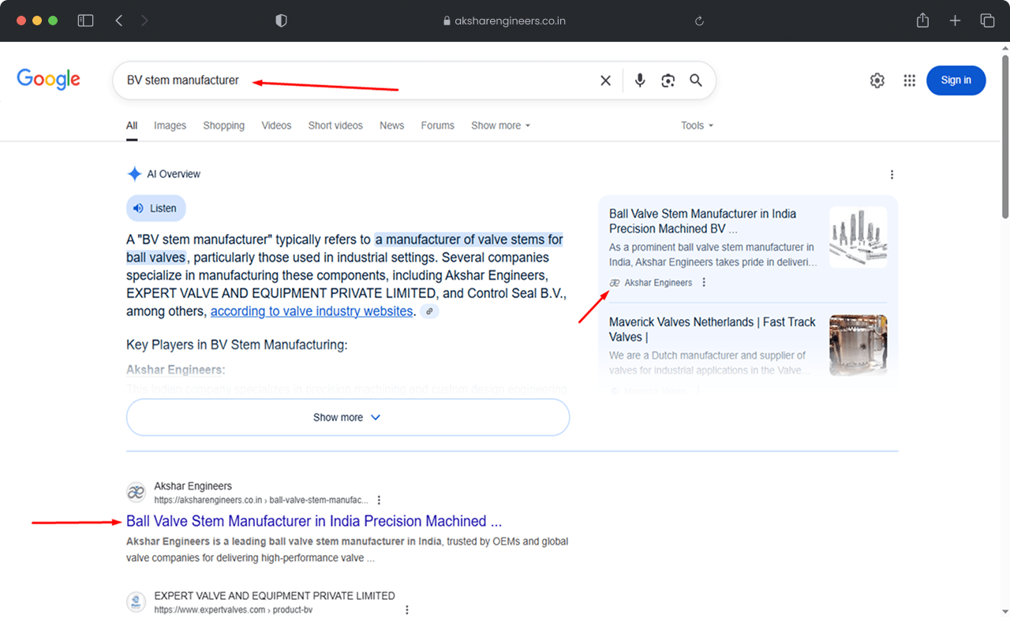Screen dimensions: 1010x618
Task: Click aksharengineers.co.in result URL text
Action: click(x=261, y=500)
